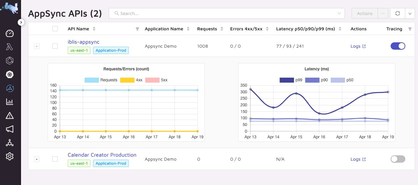
Task: Disable tracing toggle for iblis-appsync
Action: pos(398,46)
